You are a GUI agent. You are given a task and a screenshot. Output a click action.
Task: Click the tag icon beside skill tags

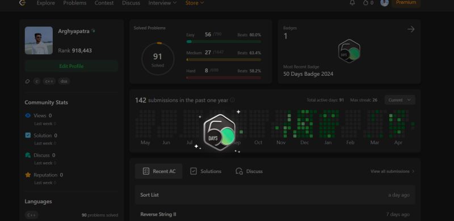[27, 81]
